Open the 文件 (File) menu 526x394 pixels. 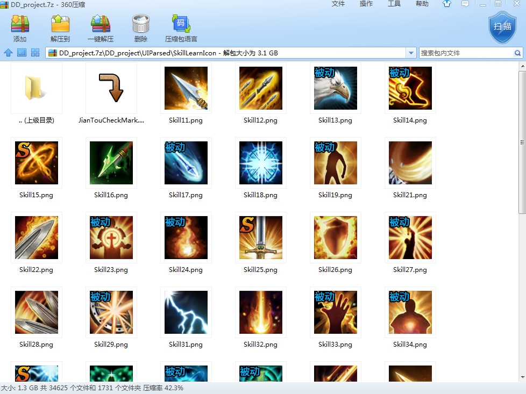[338, 4]
